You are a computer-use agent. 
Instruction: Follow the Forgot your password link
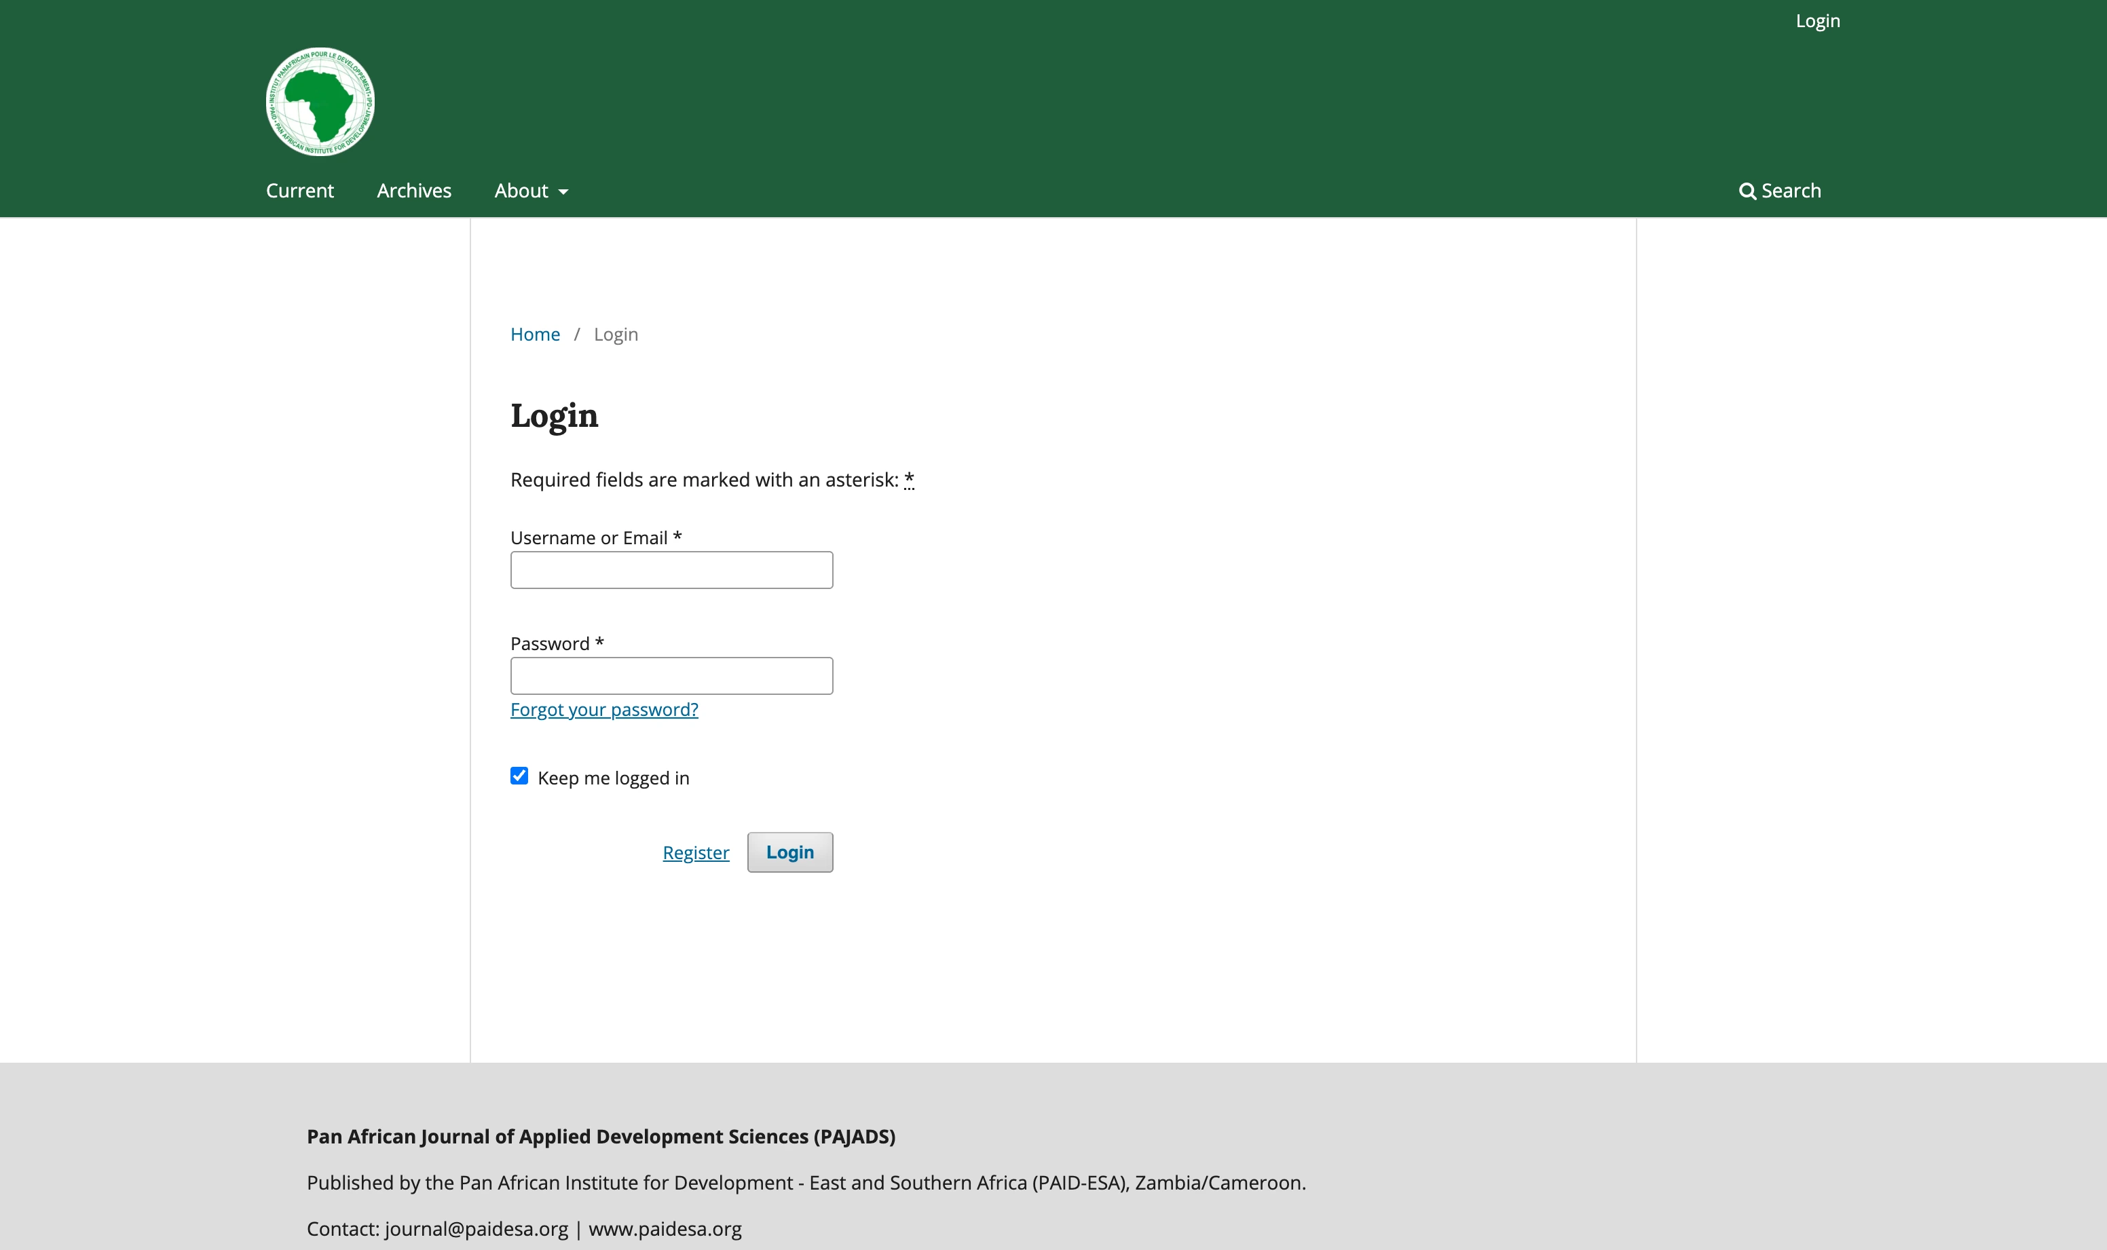pyautogui.click(x=603, y=709)
